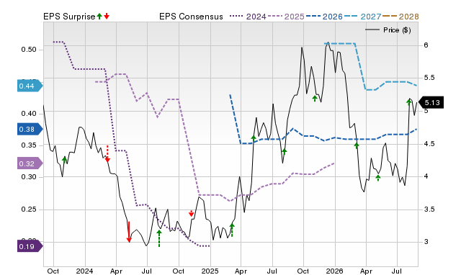Click the 0.32 lavender value tag
This screenshot has height=275, width=461.
pyautogui.click(x=30, y=163)
